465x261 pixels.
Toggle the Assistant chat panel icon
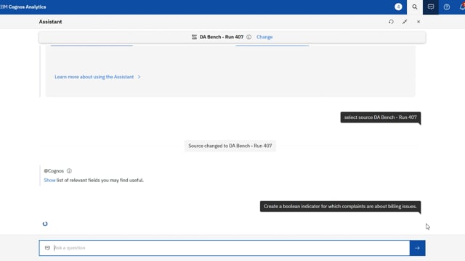[431, 7]
